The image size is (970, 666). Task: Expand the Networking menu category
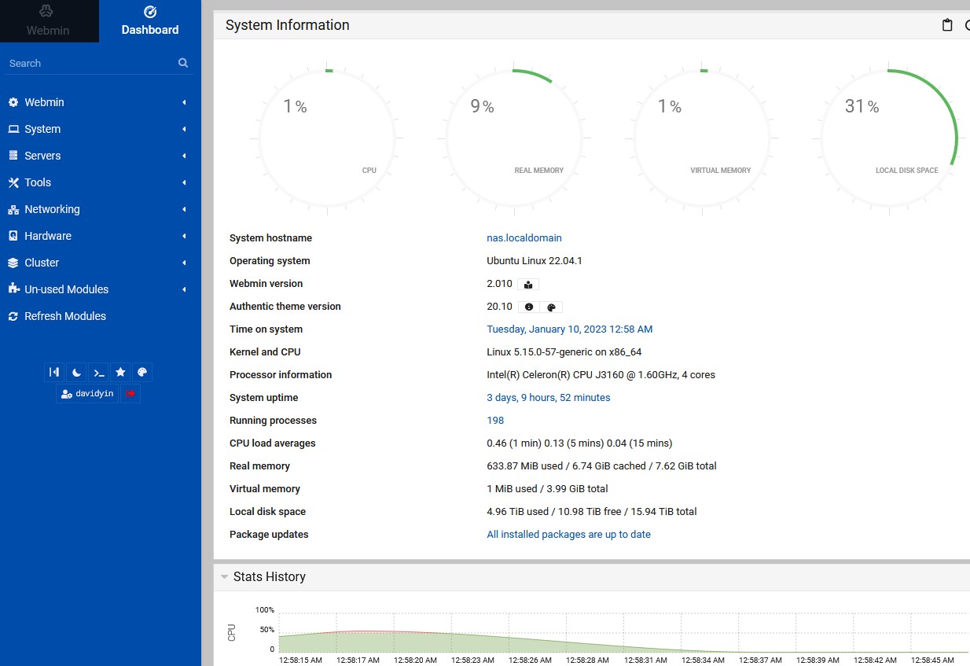52,209
